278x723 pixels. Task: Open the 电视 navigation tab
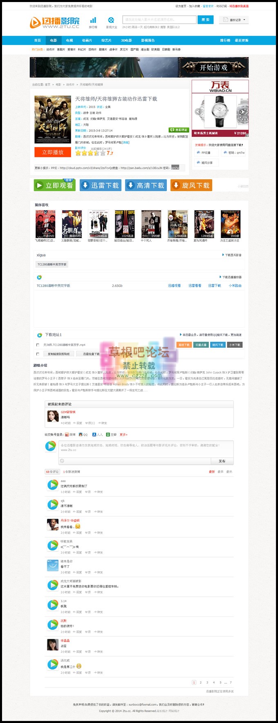pos(69,40)
